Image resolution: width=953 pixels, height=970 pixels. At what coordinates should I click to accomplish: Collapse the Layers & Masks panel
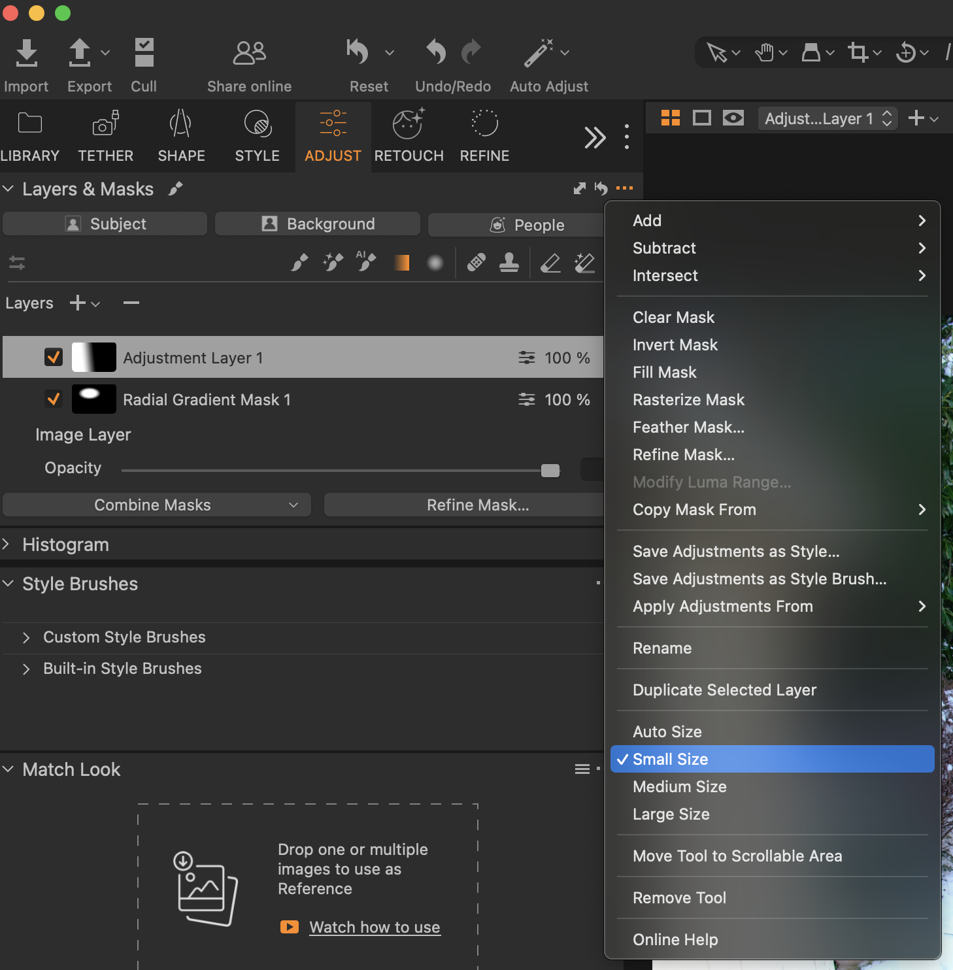tap(8, 189)
